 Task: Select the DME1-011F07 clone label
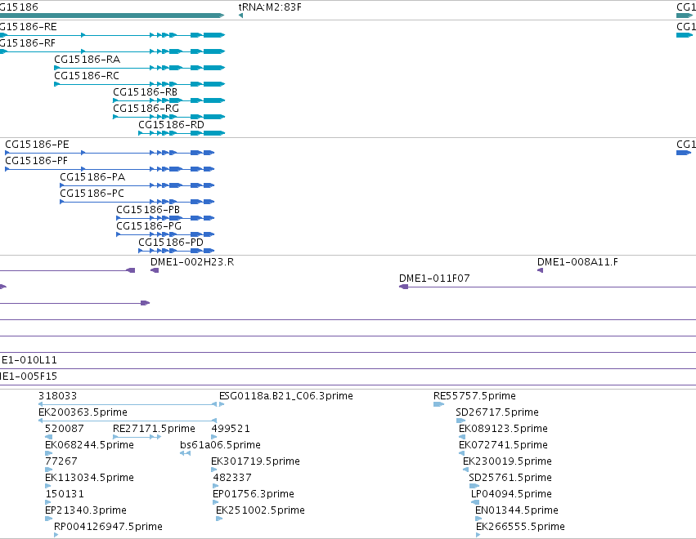pyautogui.click(x=434, y=278)
